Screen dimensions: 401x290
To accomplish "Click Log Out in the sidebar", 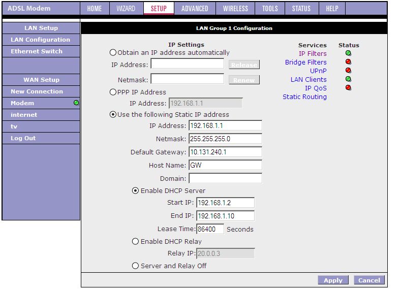I will tap(41, 138).
